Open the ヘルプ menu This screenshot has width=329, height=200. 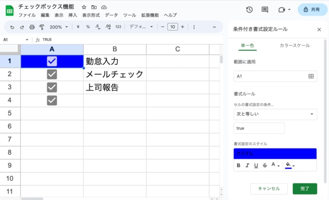(170, 15)
